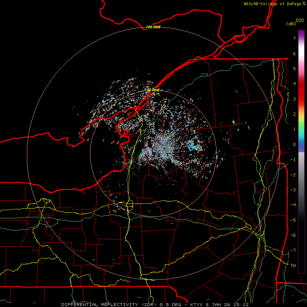Click the KTYX radar station identifier
Viewport: 307px width, 307px height.
(197, 305)
